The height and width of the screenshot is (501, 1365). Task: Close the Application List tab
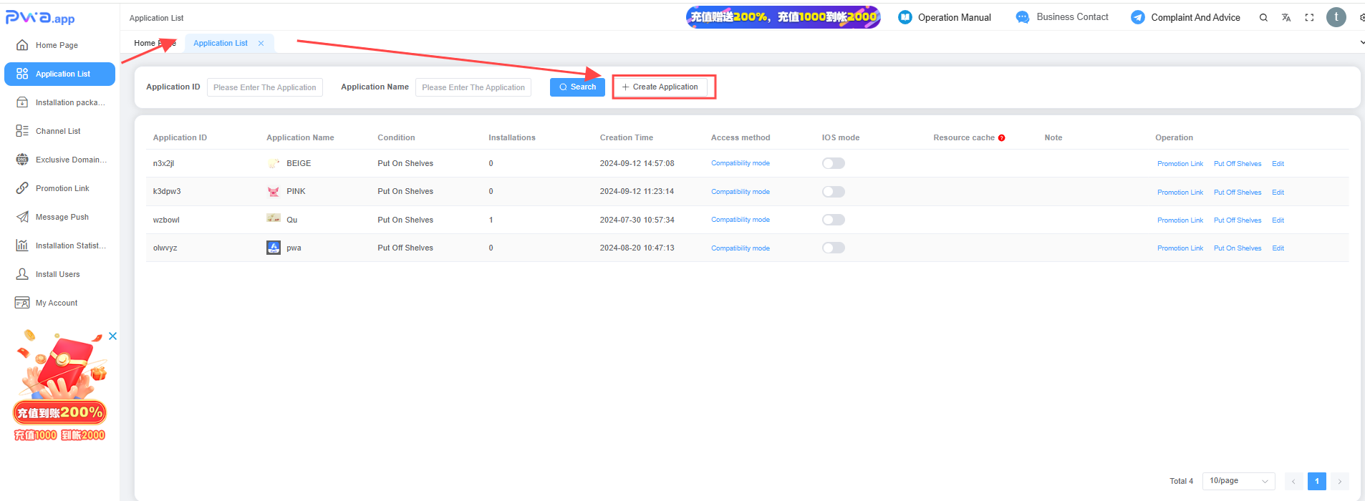tap(261, 44)
